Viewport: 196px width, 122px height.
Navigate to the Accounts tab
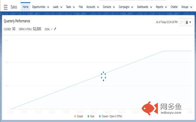[91, 7]
